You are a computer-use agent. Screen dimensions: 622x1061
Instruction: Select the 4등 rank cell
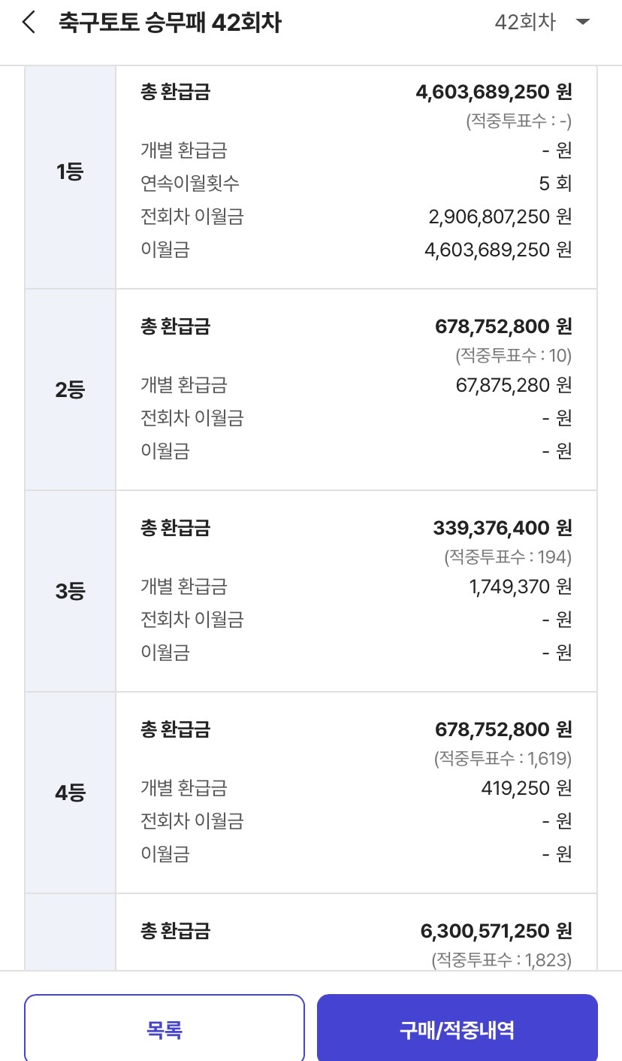point(70,793)
